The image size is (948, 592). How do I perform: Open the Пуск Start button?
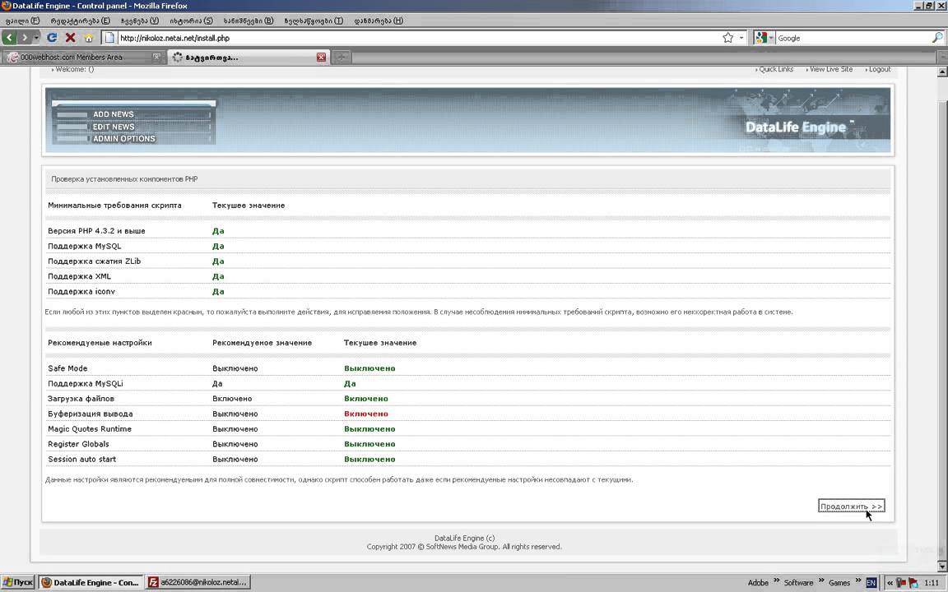(18, 582)
